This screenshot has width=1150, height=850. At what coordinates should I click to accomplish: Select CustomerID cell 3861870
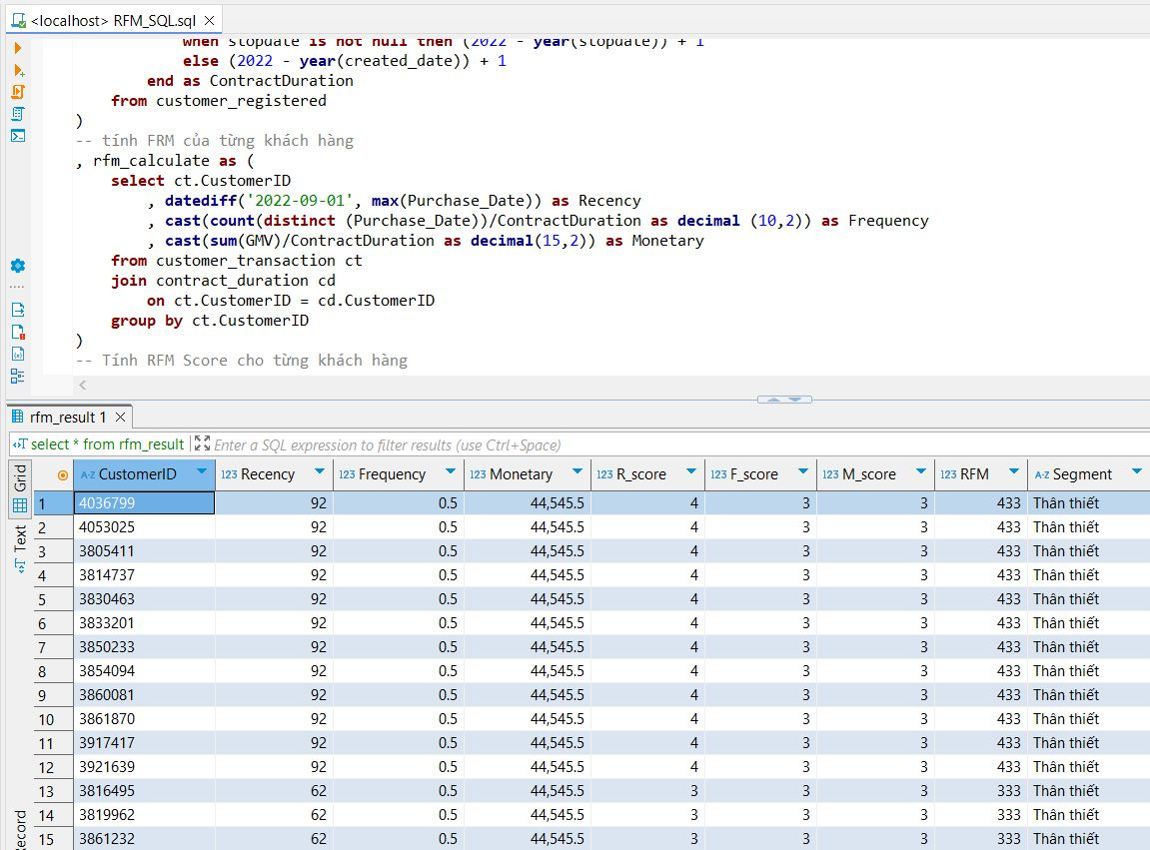coord(144,719)
